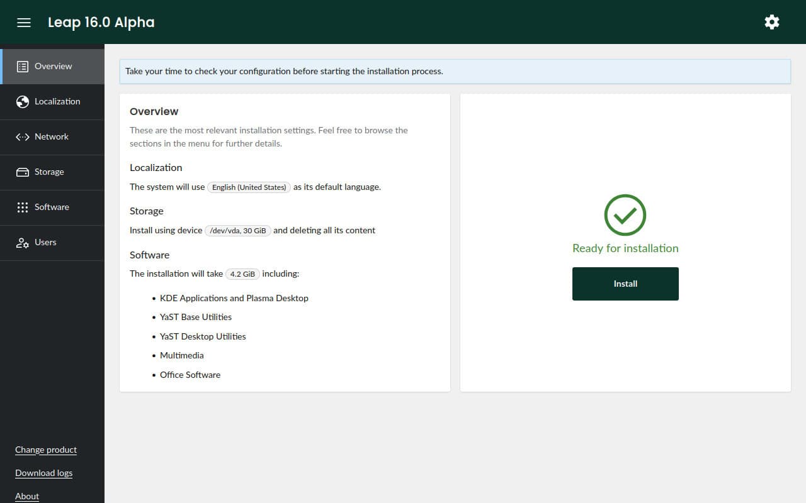Viewport: 806px width, 503px height.
Task: Click the Network arrows icon
Action: pyautogui.click(x=23, y=136)
